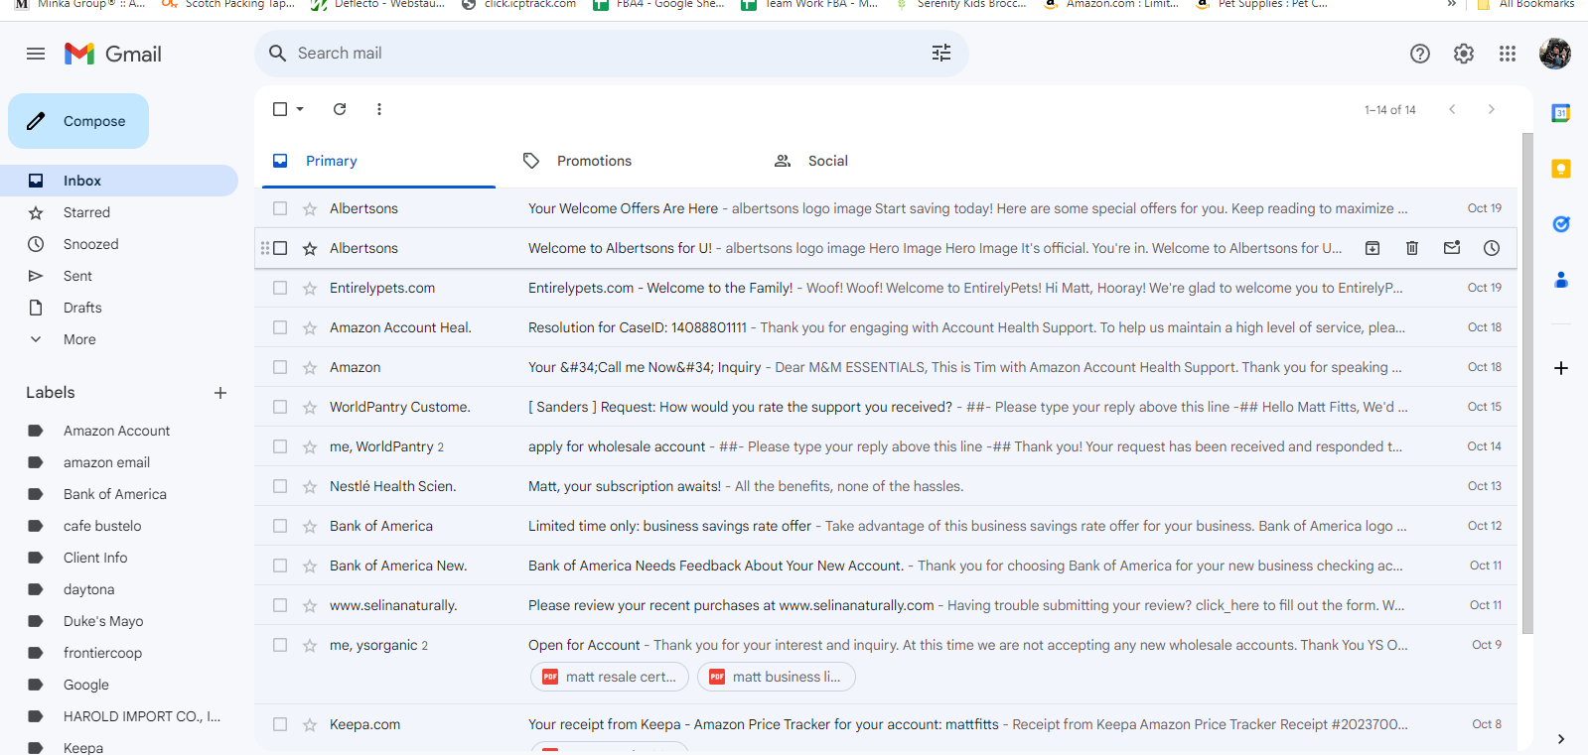Check the Amazon Call me Now email
The height and width of the screenshot is (755, 1588).
(x=280, y=367)
